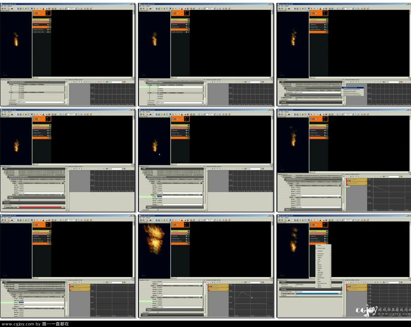Image resolution: width=411 pixels, height=327 pixels.
Task: Choose the highlighted DistributionVectorConstant option in the third frame
Action: pos(353,88)
